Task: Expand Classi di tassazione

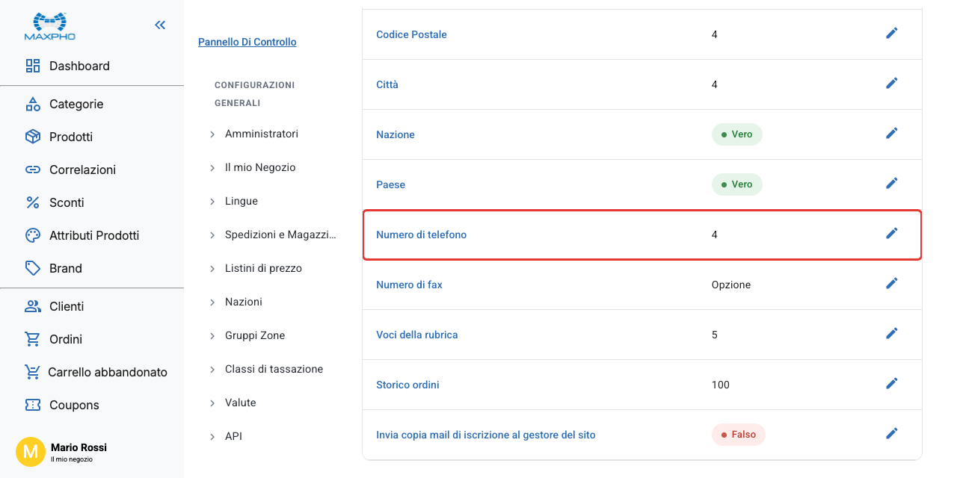Action: pos(212,370)
